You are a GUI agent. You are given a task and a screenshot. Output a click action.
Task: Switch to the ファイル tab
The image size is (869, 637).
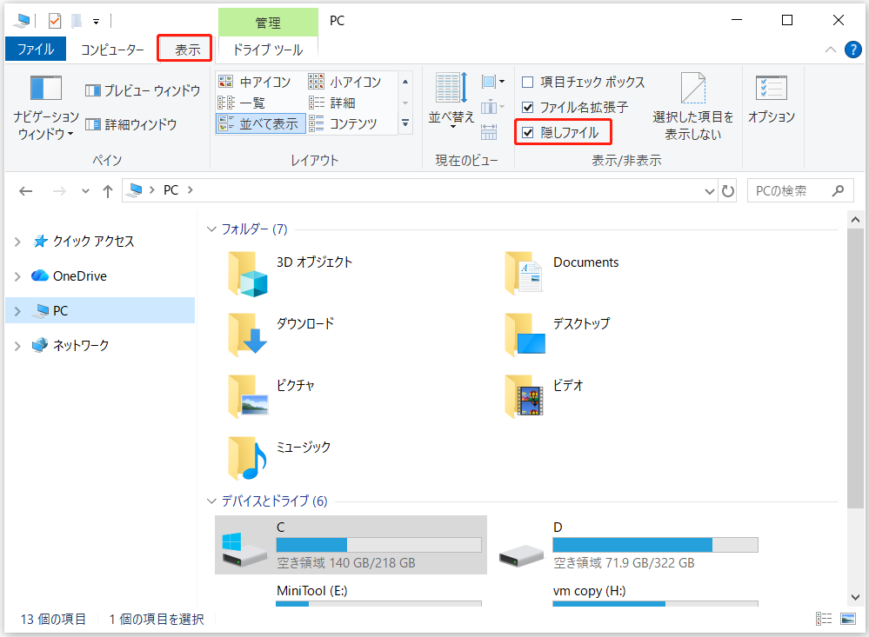point(36,50)
